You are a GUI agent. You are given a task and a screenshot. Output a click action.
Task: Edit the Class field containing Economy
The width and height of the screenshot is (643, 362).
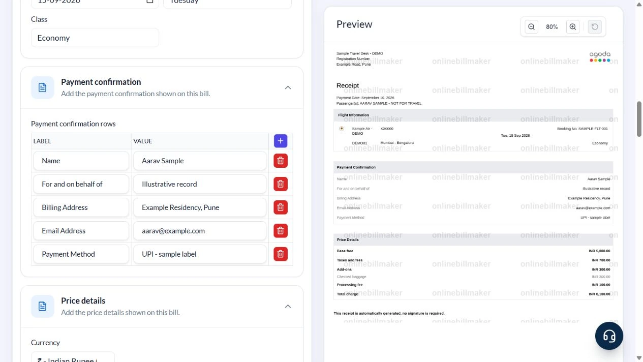(95, 38)
